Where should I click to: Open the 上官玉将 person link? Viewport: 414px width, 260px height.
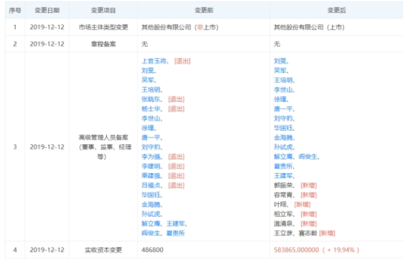[x=154, y=61]
